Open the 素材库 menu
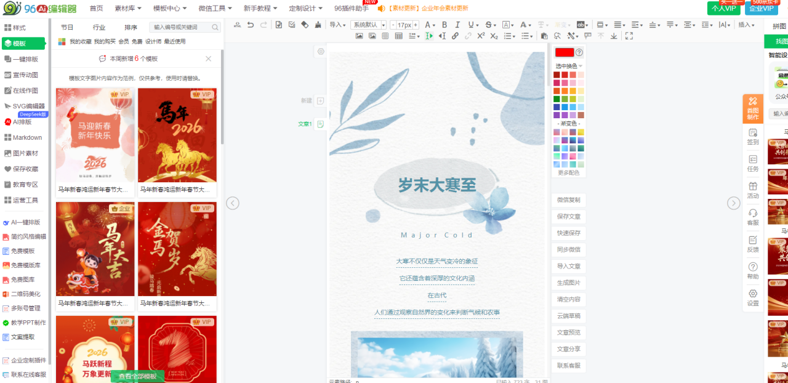This screenshot has width=788, height=383. (128, 8)
